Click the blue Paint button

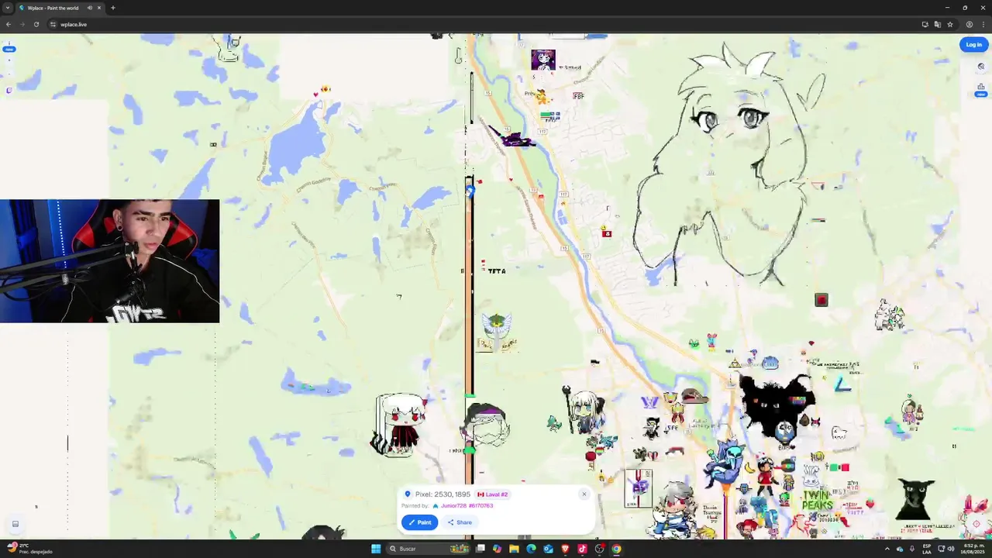pos(419,522)
